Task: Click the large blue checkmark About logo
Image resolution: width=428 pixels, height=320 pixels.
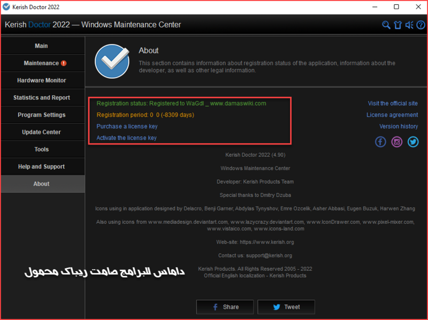Action: pos(112,61)
